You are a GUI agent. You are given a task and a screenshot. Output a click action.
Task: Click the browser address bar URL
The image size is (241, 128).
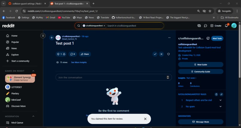coord(62,11)
